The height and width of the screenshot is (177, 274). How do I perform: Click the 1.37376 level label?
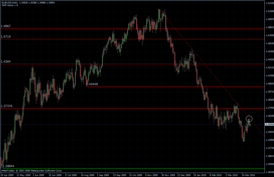click(7, 106)
